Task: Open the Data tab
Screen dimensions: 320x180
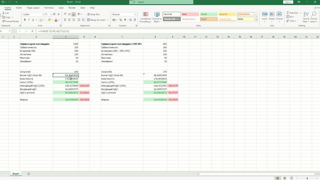Action: pos(61,8)
